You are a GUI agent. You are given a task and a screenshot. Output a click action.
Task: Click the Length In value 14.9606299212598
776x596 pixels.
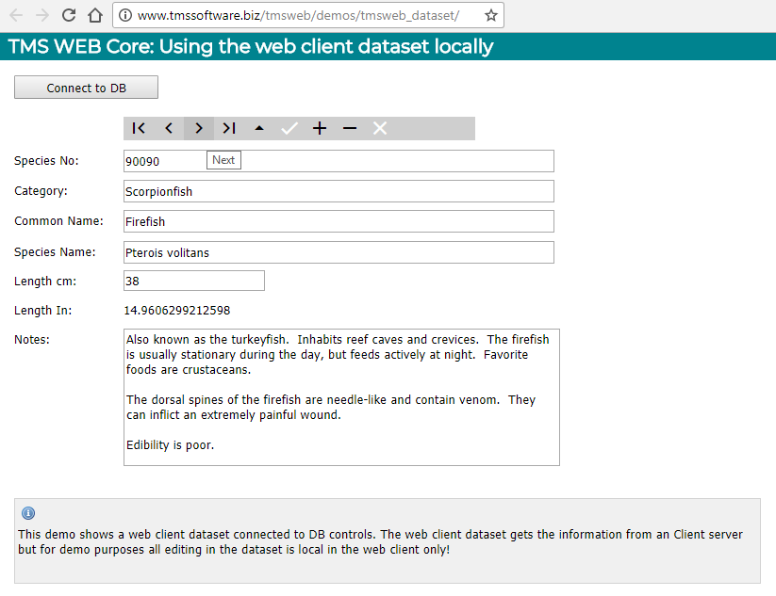coord(177,311)
